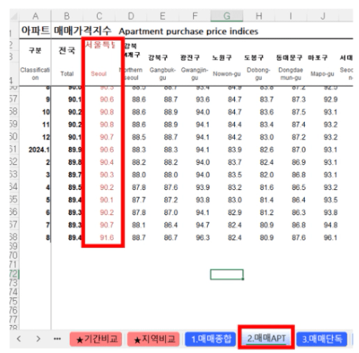Select month 12 cell in column A
Viewport: 359px width, 353px height.
click(x=46, y=137)
